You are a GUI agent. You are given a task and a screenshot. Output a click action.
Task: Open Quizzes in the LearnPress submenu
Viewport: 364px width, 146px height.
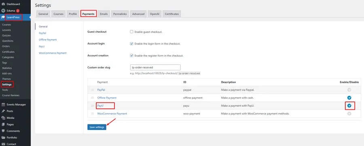click(x=6, y=36)
